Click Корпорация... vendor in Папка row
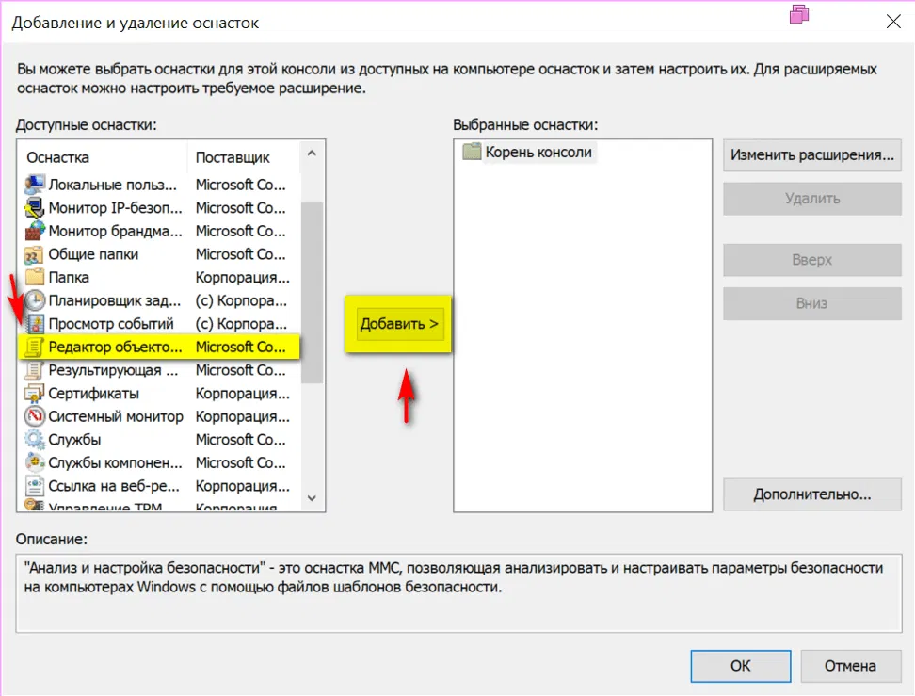Image resolution: width=915 pixels, height=696 pixels. (242, 277)
